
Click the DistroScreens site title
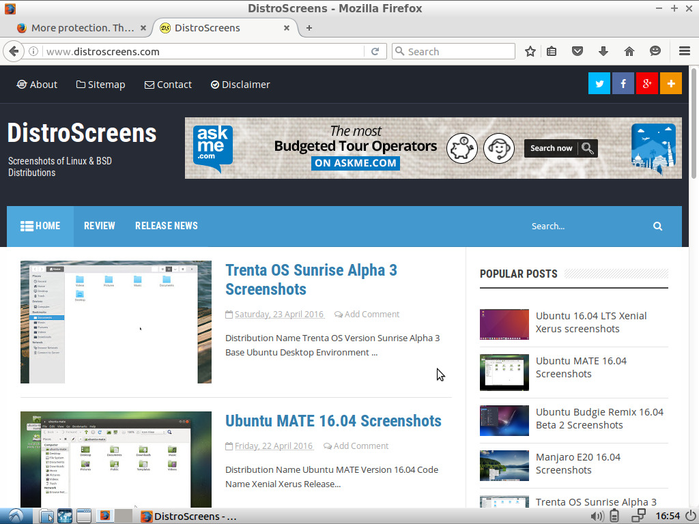82,133
